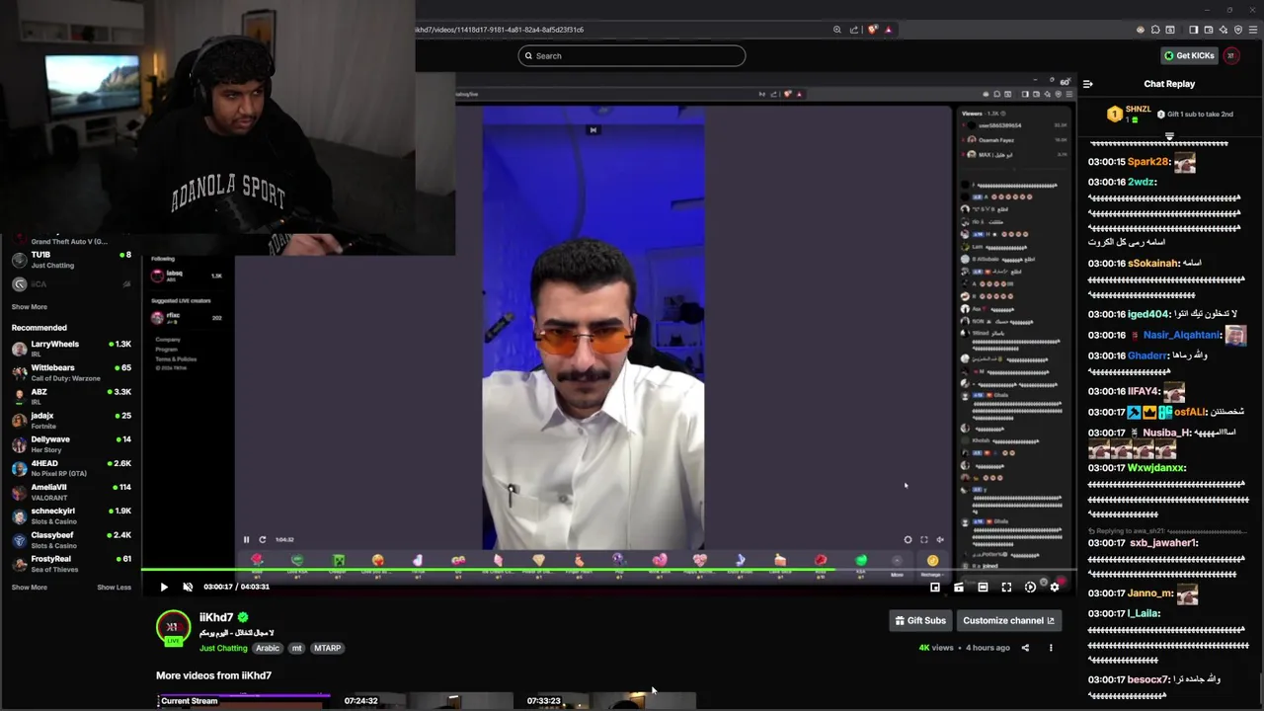The image size is (1264, 711).
Task: Open the playback speed control icon
Action: [1030, 587]
